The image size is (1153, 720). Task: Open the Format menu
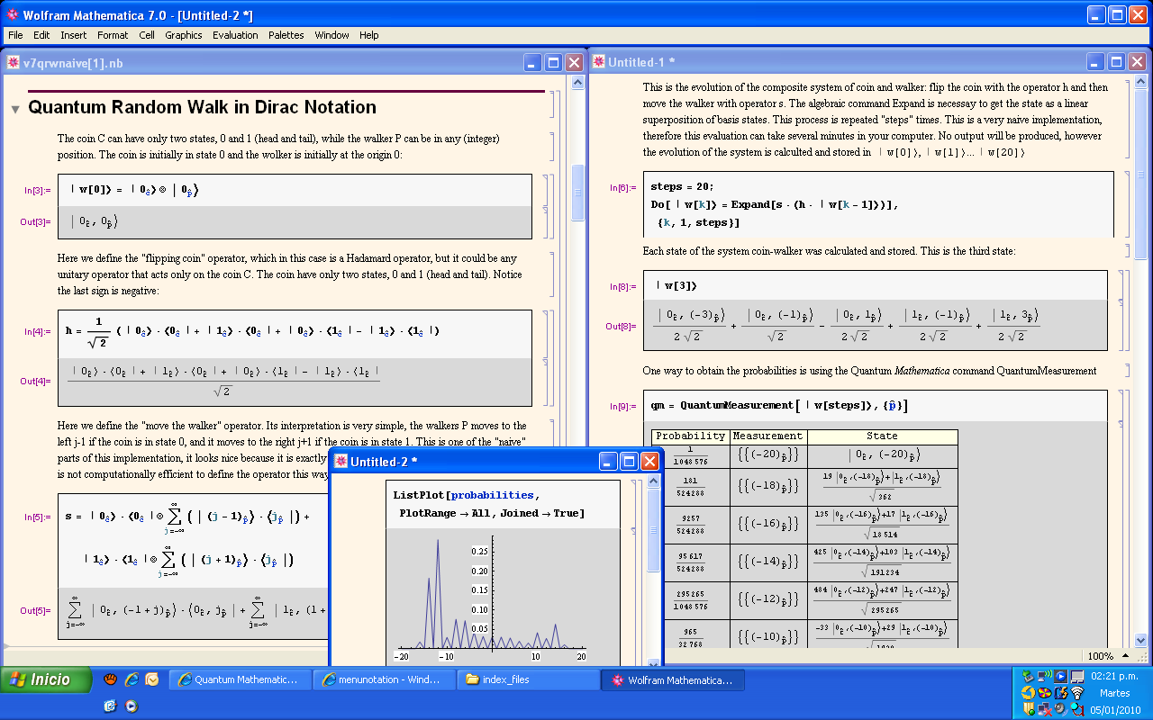113,35
